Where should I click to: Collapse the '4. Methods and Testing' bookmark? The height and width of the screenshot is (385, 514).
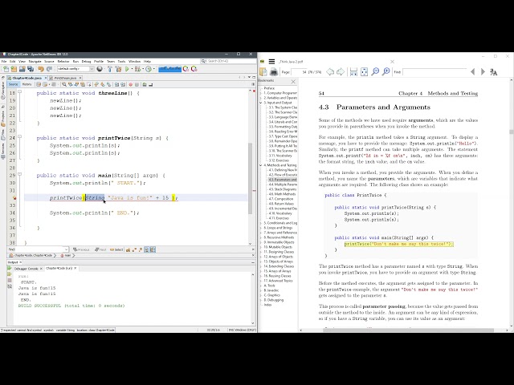click(x=261, y=165)
